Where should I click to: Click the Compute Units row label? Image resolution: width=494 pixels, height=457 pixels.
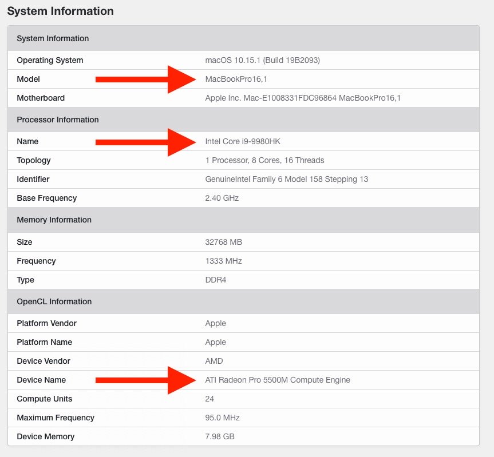(x=45, y=399)
